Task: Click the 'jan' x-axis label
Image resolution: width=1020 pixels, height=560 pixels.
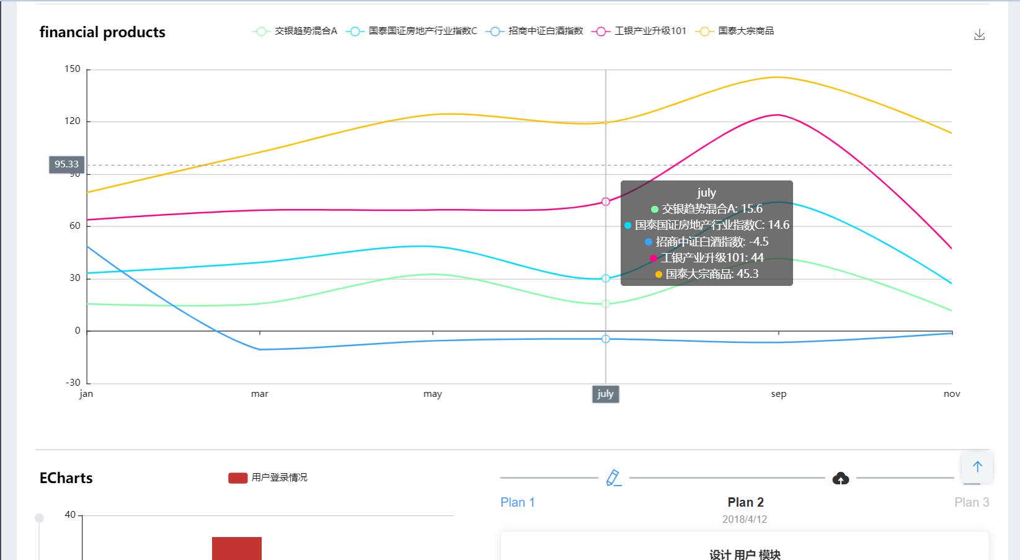Action: 86,394
